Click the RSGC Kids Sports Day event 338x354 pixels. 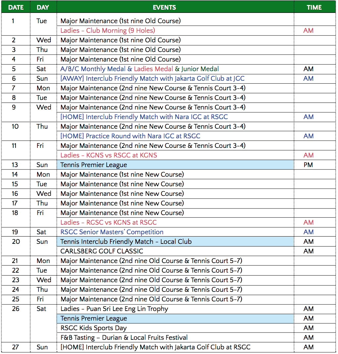pyautogui.click(x=94, y=328)
